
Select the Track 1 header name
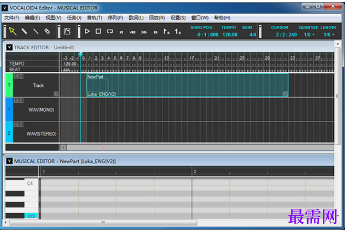pyautogui.click(x=38, y=86)
